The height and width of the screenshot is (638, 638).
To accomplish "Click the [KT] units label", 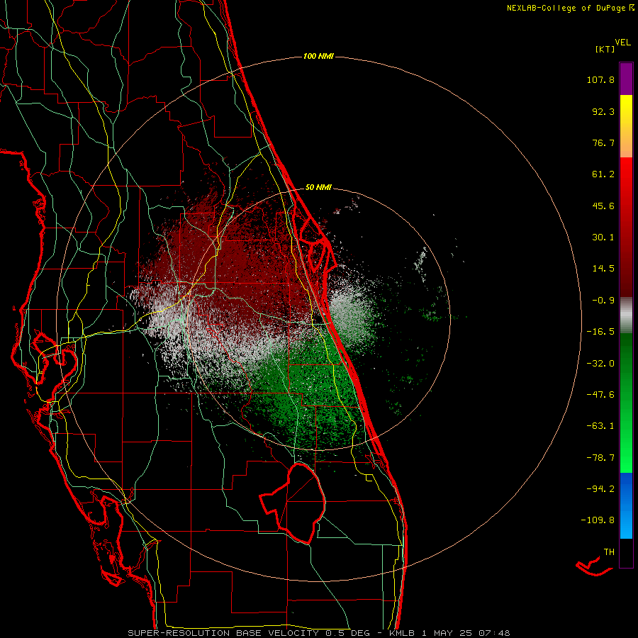I will click(605, 49).
